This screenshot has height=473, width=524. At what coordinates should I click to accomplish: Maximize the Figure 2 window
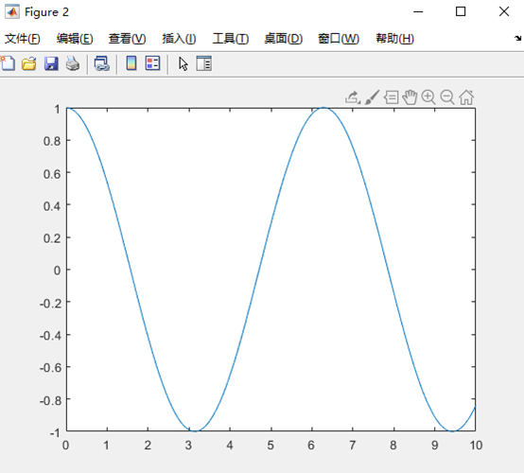coord(461,11)
